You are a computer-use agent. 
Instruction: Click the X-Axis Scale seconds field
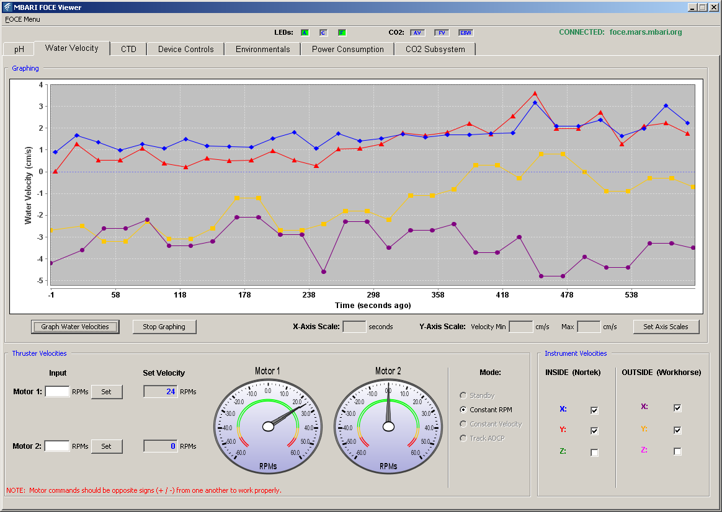point(355,327)
